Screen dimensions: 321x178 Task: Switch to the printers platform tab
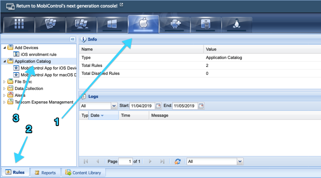coord(206,25)
